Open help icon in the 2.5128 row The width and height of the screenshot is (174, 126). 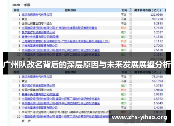pyautogui.click(x=130, y=50)
